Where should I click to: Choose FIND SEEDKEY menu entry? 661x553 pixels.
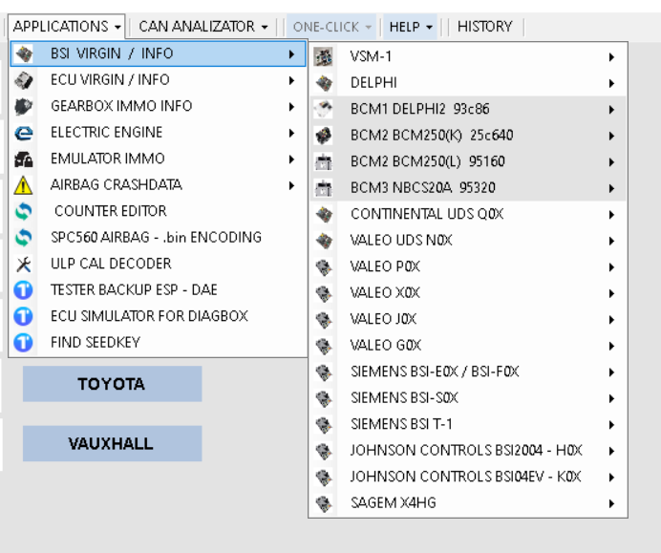click(158, 342)
